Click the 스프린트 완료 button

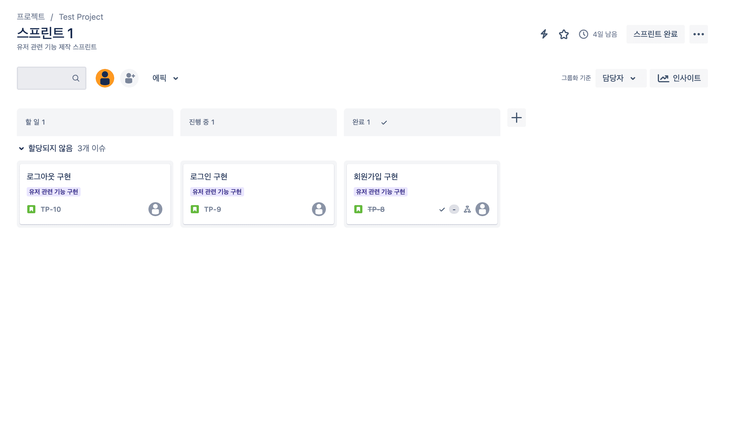(655, 34)
